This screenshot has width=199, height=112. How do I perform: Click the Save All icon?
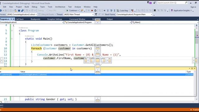coord(22,11)
